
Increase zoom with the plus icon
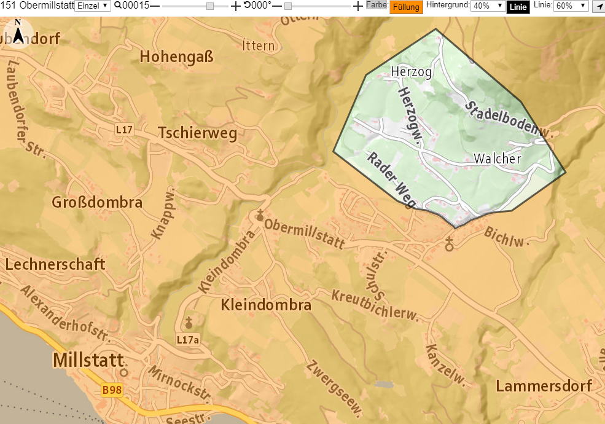pyautogui.click(x=235, y=6)
